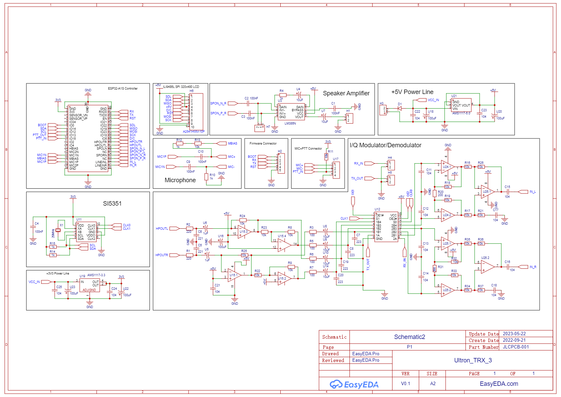The image size is (561, 397).
Task: Click the I/Q Modulator/Demodulator heading
Action: click(385, 145)
